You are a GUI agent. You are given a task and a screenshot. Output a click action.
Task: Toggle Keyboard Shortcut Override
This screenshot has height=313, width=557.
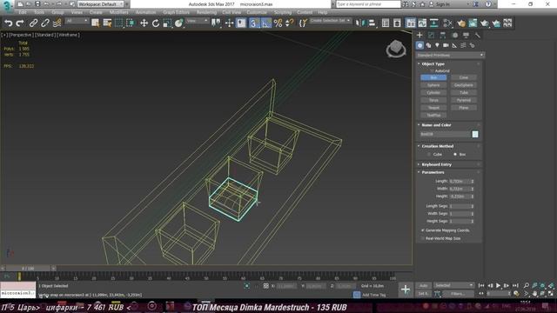click(x=241, y=23)
